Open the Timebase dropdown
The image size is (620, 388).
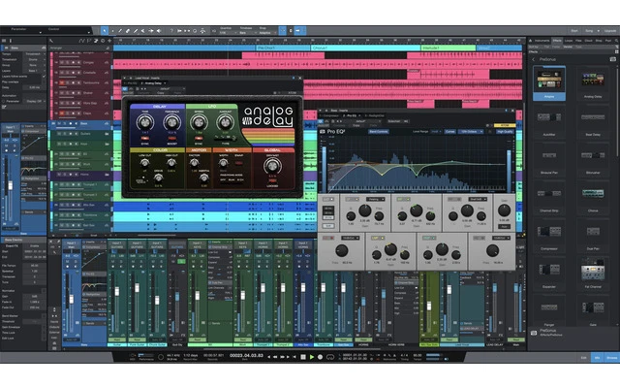[247, 33]
